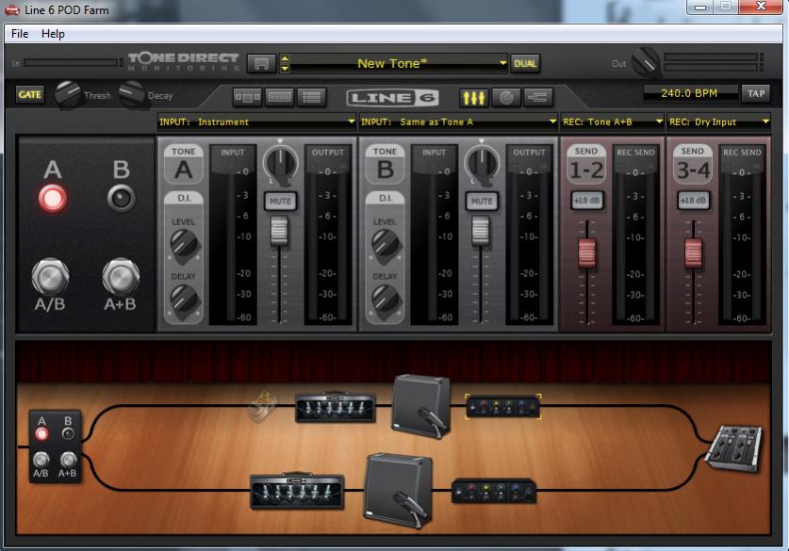This screenshot has height=551, width=789.
Task: Click the save tone floppy disk icon
Action: coord(261,64)
